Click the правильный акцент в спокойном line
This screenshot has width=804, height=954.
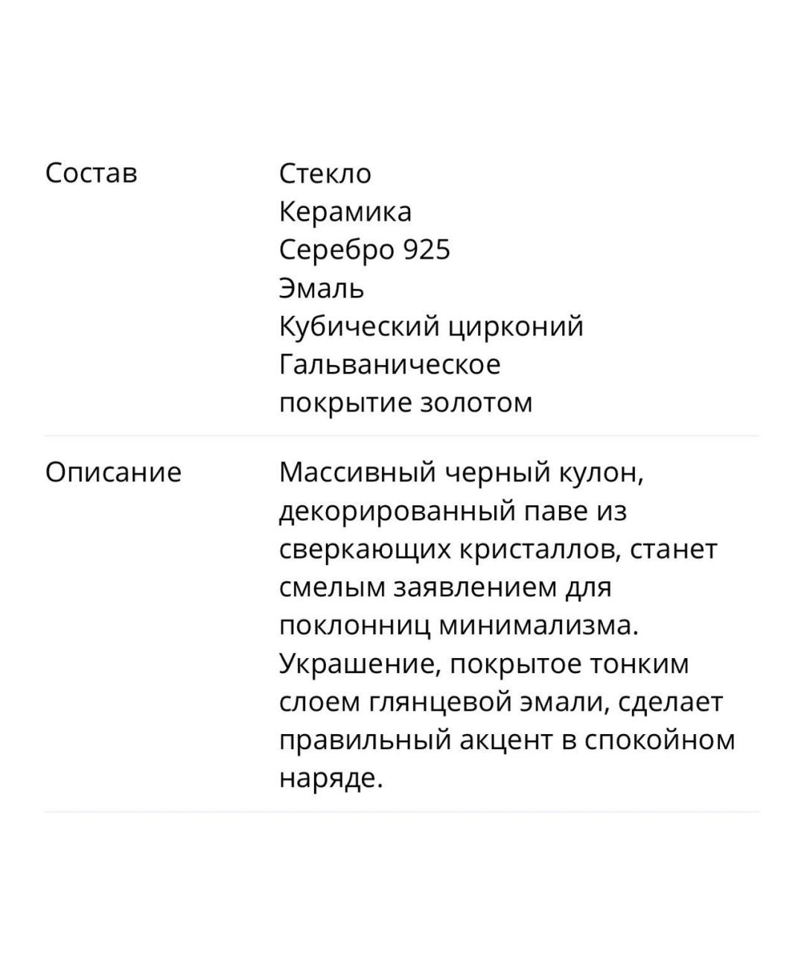(x=507, y=740)
